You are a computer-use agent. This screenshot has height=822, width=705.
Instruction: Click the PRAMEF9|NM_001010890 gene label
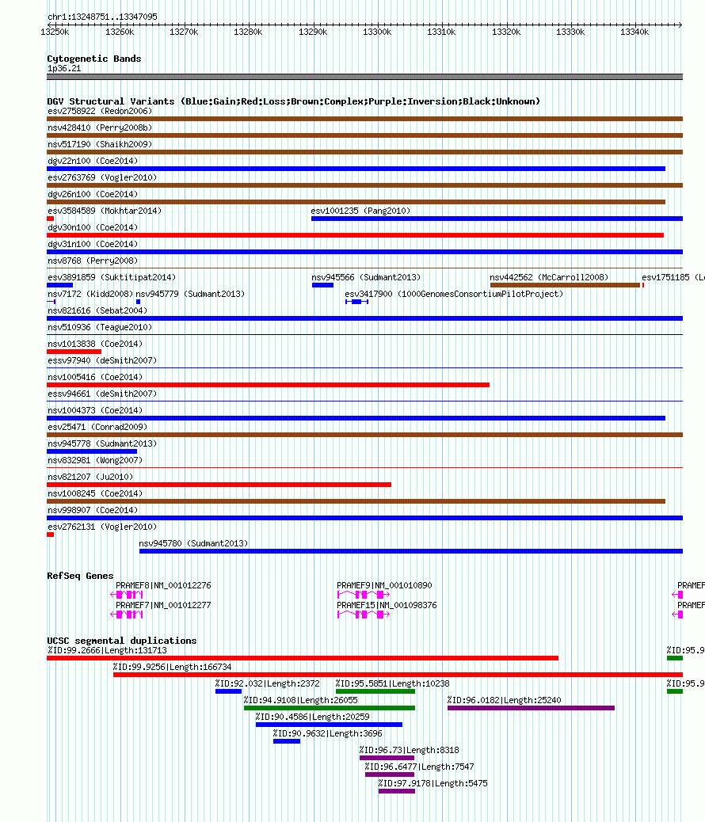384,585
